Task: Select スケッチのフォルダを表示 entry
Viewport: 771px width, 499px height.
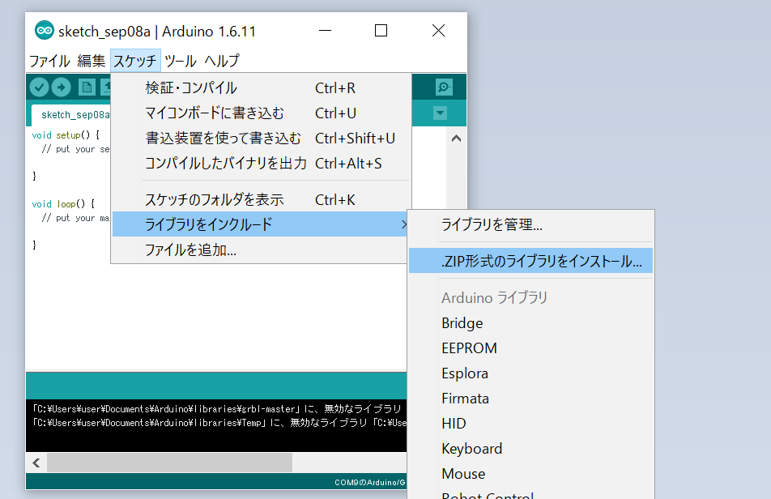Action: coord(261,199)
